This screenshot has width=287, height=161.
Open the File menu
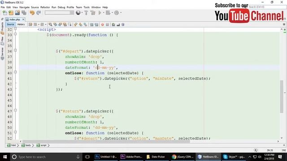[3, 7]
